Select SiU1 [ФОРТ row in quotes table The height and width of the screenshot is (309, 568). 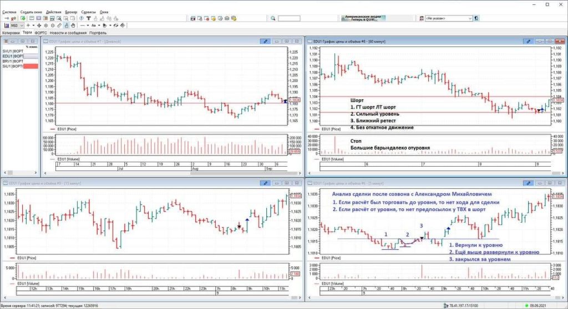coord(20,66)
